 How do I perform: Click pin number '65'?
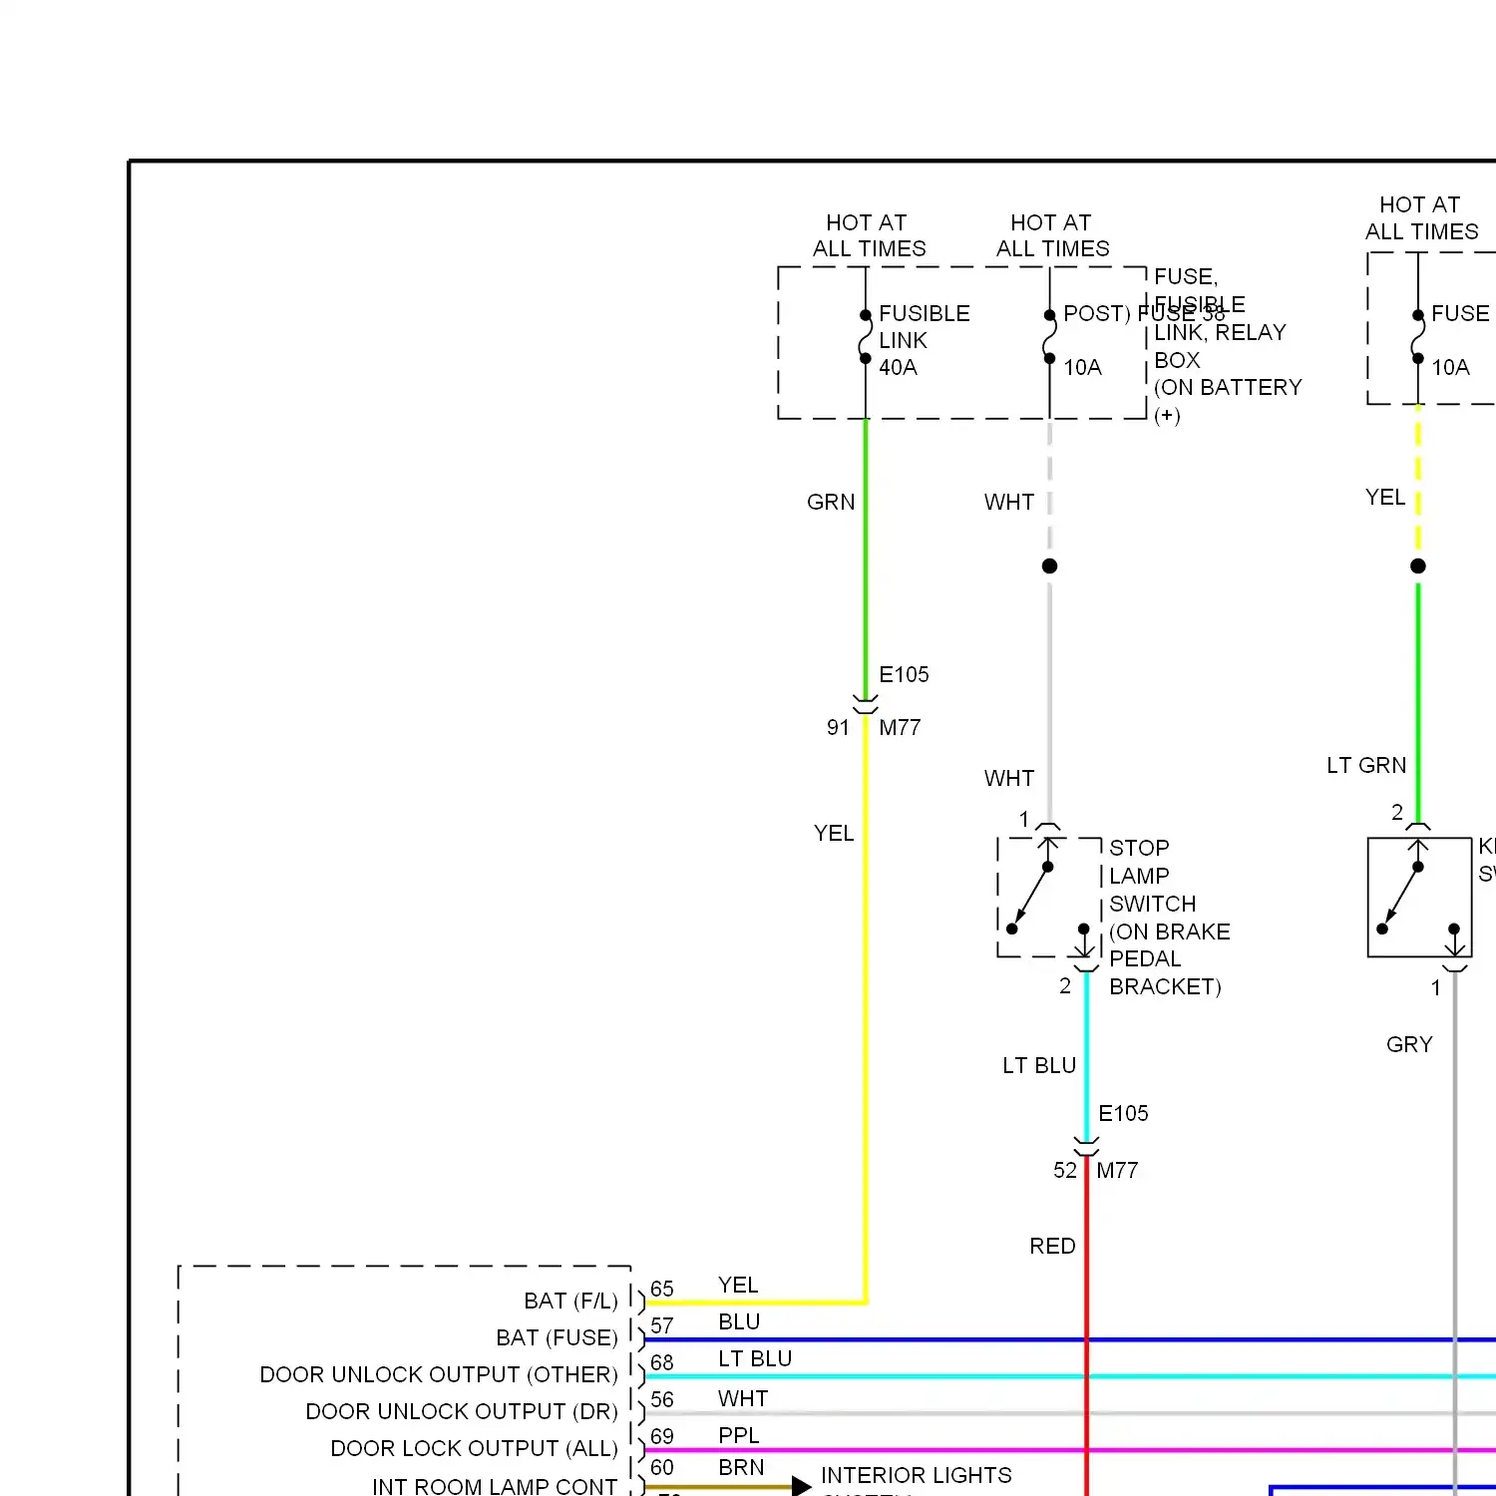(662, 1289)
